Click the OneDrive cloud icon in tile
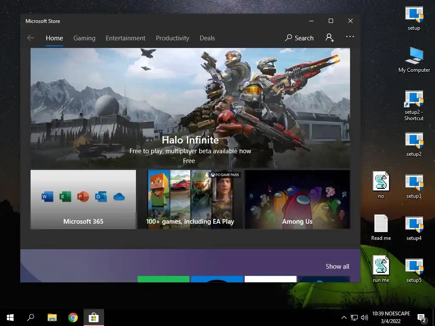Screen dimensions: 435x326 click(x=119, y=197)
